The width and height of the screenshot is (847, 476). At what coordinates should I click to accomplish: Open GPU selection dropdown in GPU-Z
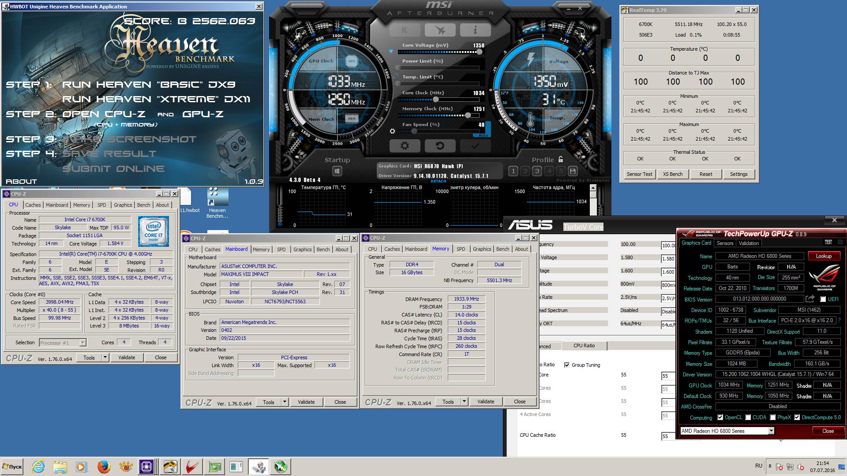pyautogui.click(x=771, y=431)
